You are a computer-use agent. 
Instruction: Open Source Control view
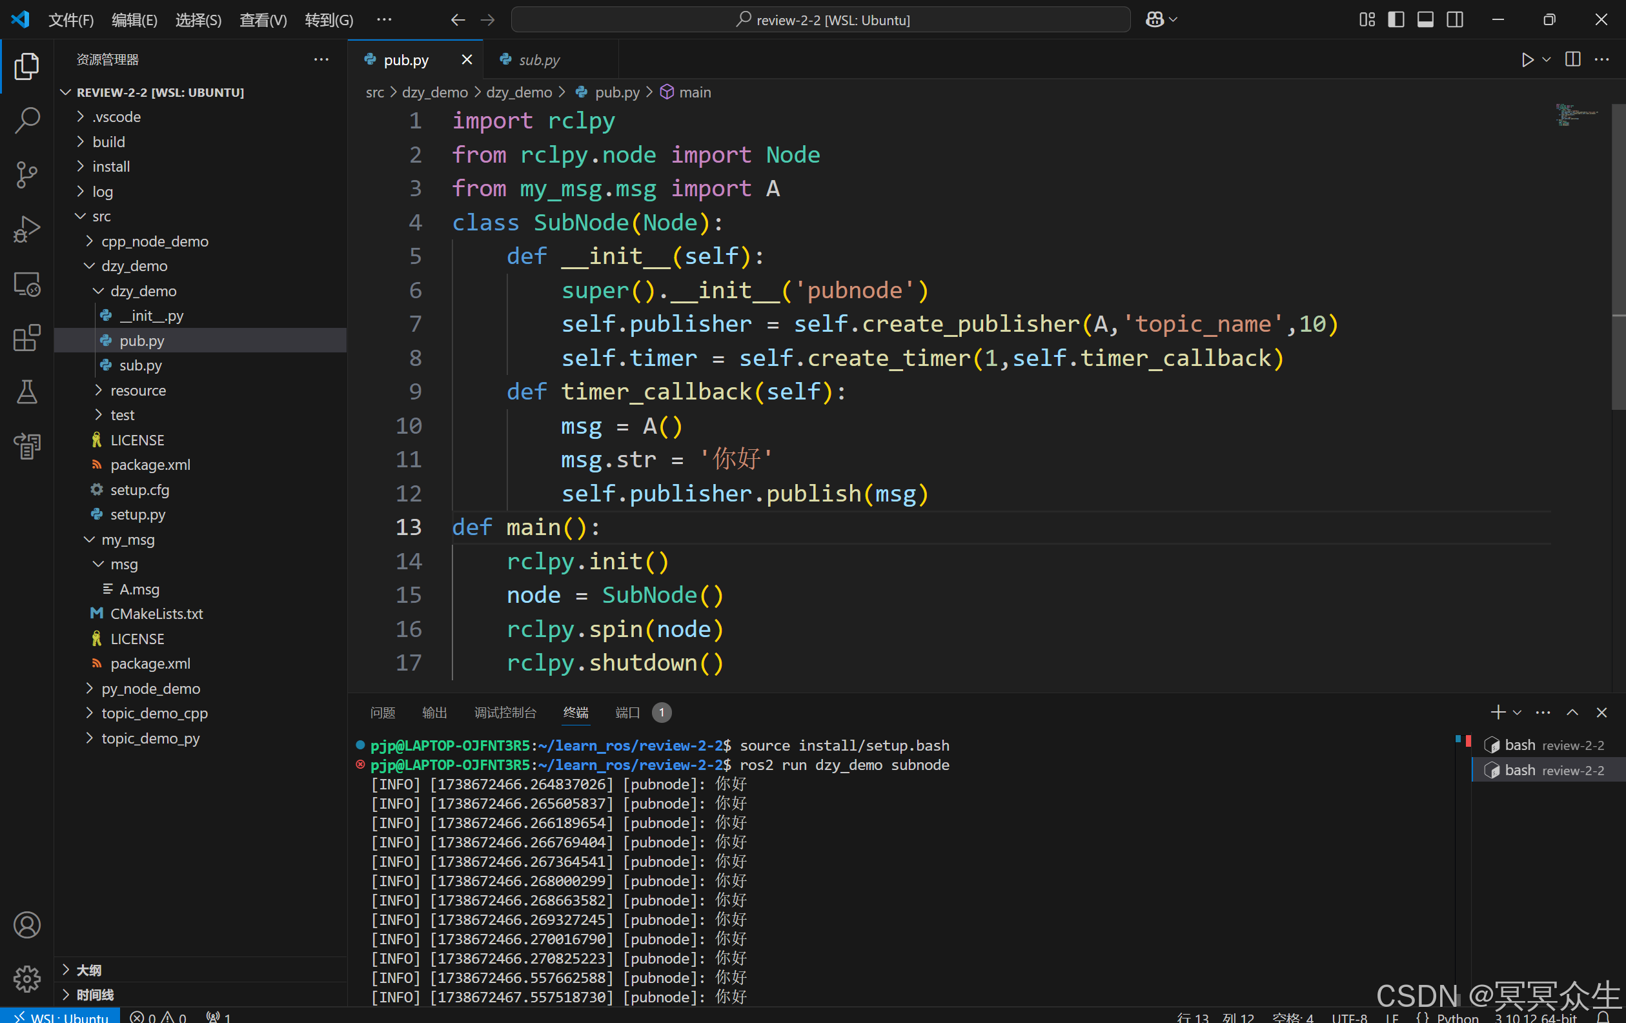pos(27,175)
